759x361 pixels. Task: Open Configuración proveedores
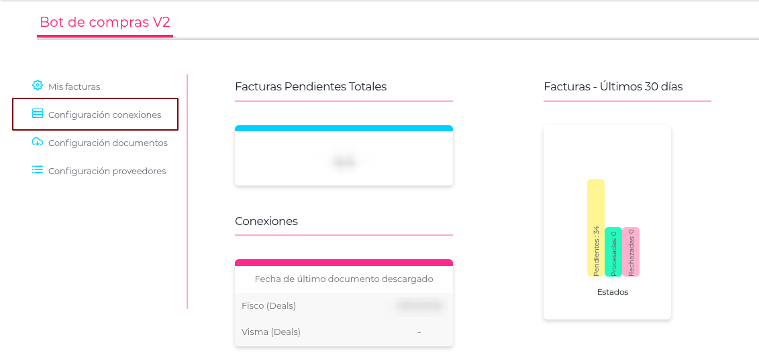coord(107,171)
